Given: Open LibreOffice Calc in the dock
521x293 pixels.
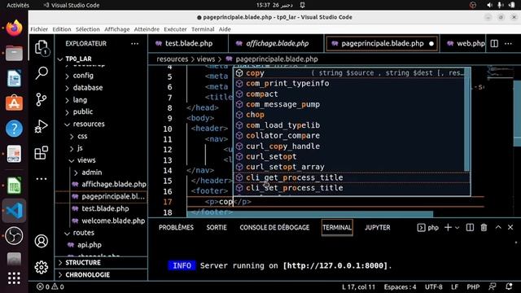Looking at the screenshot, I should coord(14,186).
